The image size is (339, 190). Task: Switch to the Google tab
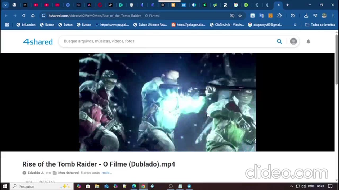click(x=236, y=5)
